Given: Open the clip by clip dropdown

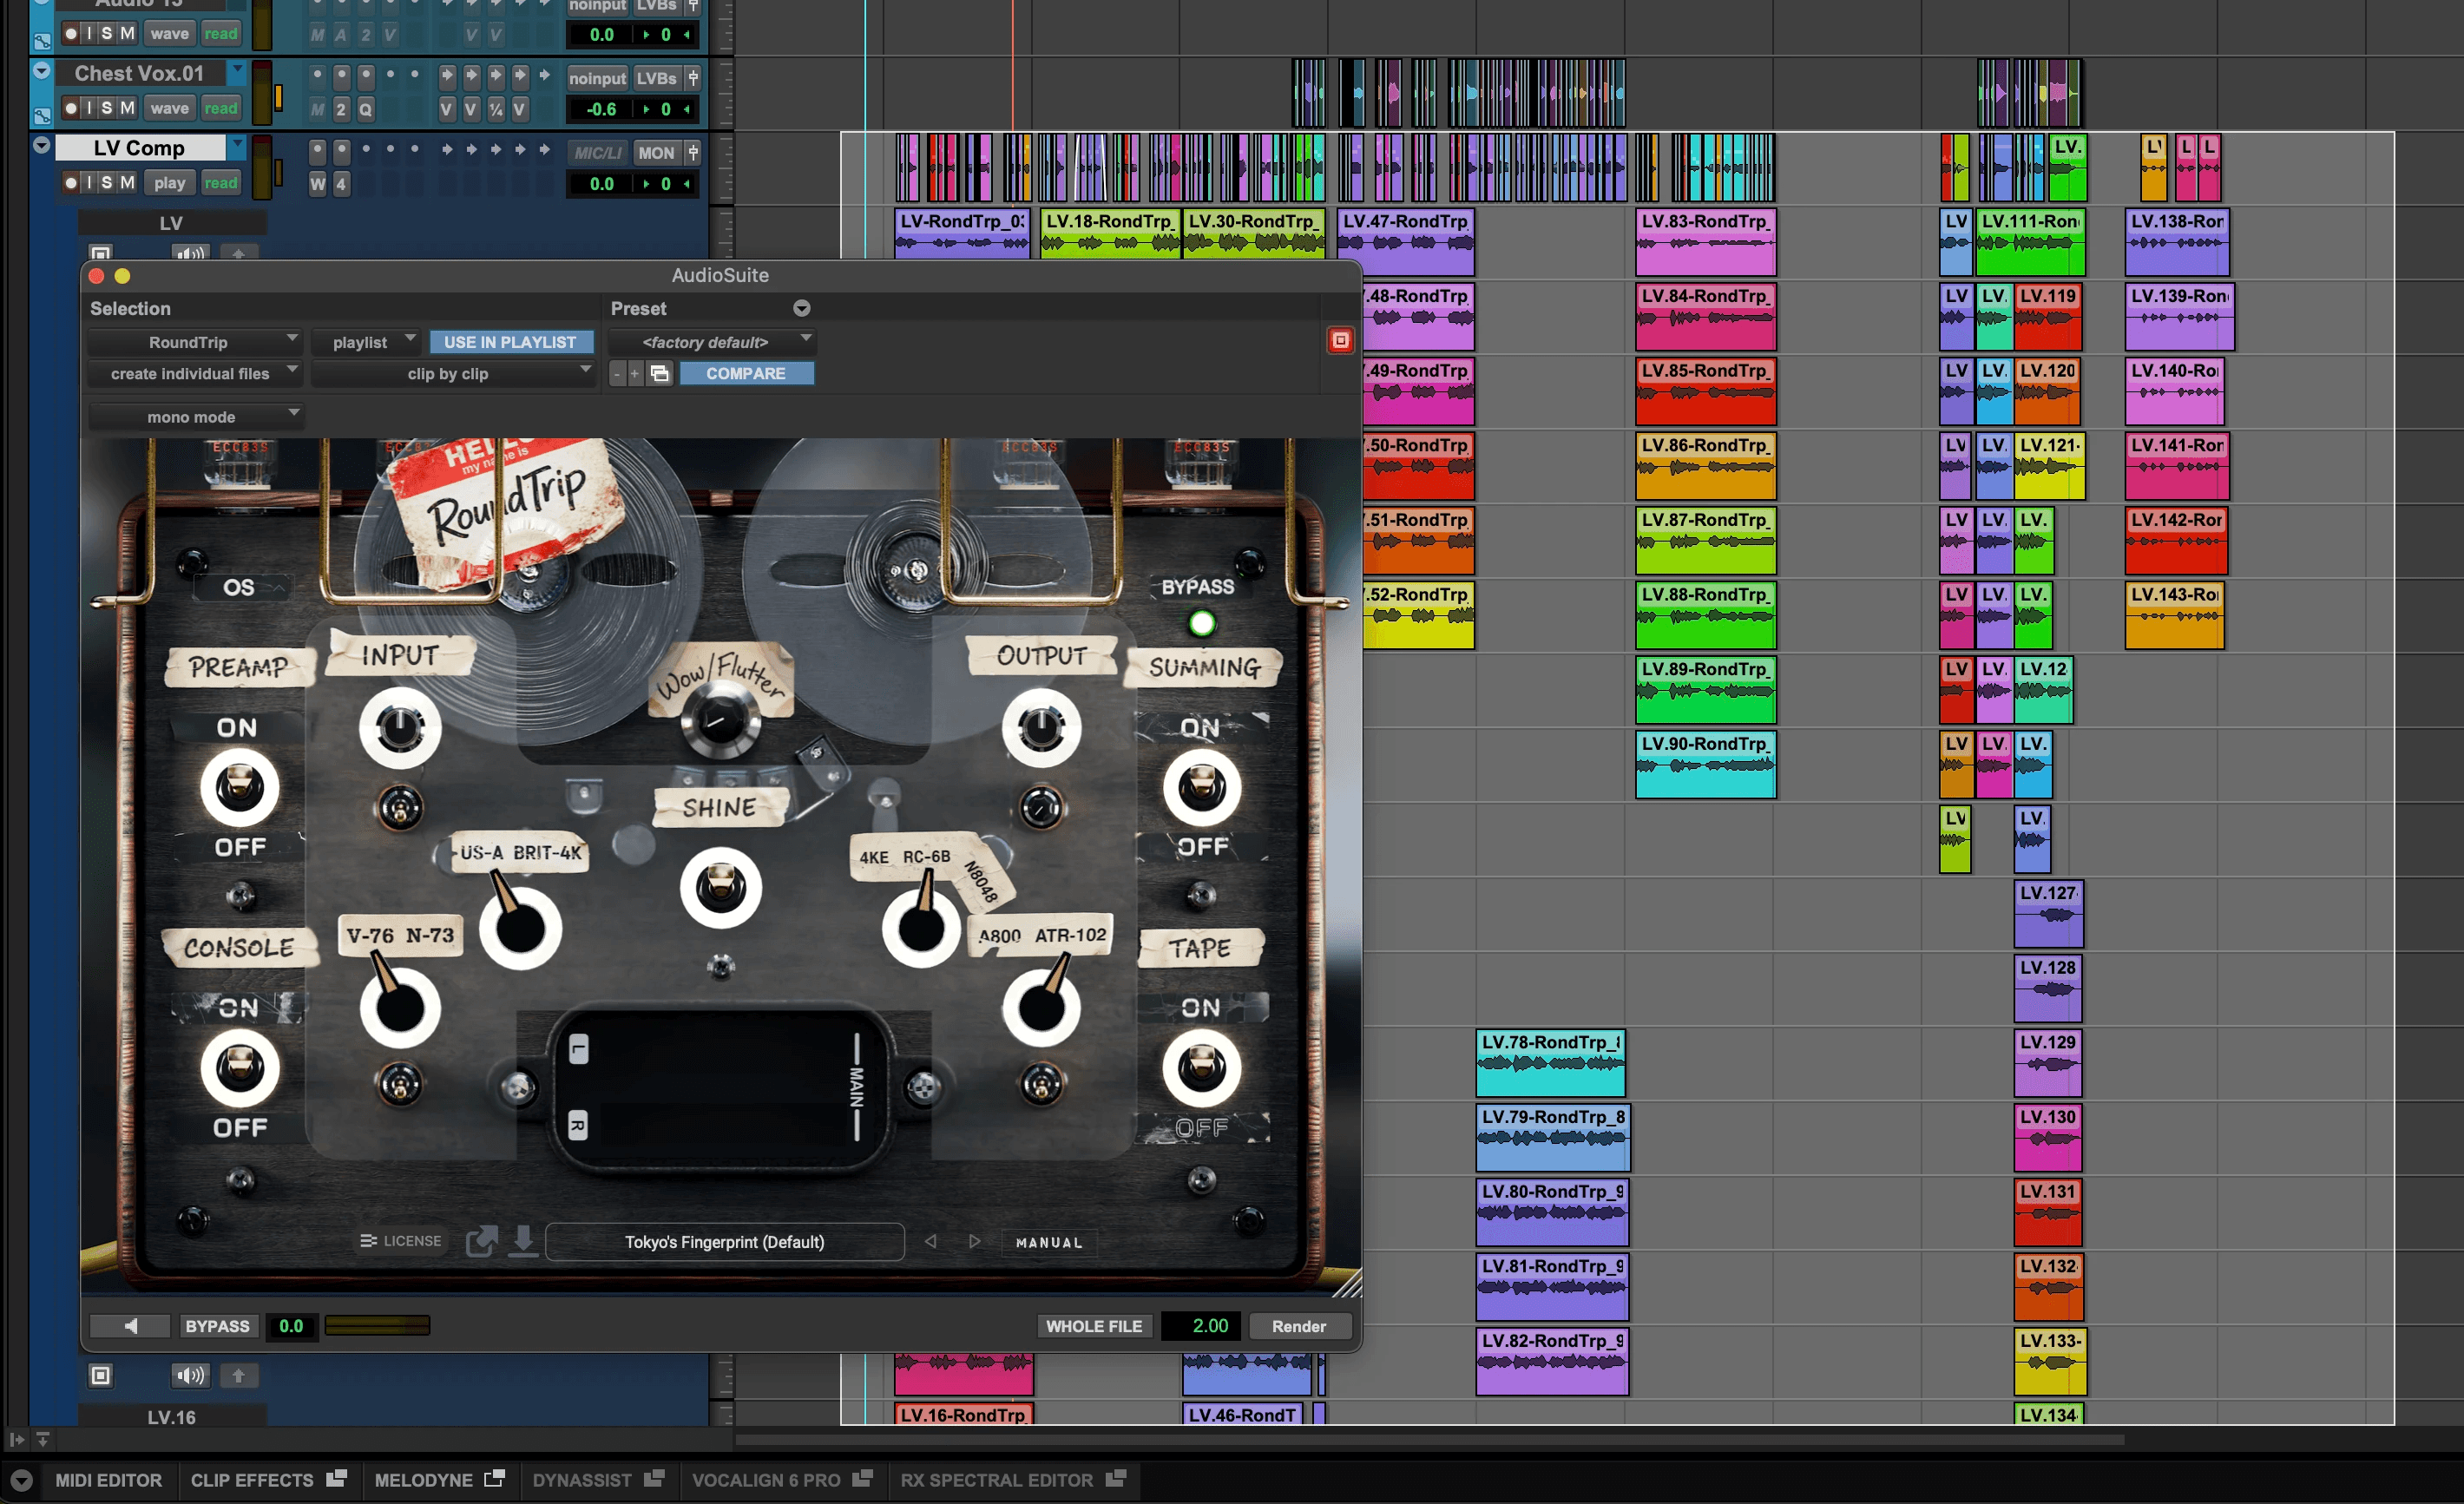Looking at the screenshot, I should 453,374.
